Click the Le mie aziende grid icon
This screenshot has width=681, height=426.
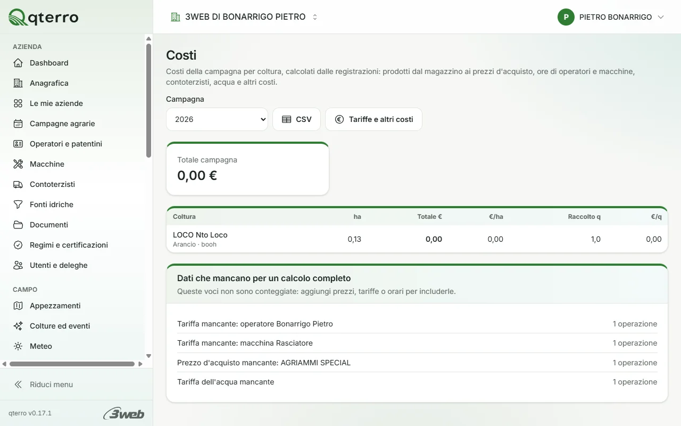click(x=18, y=103)
